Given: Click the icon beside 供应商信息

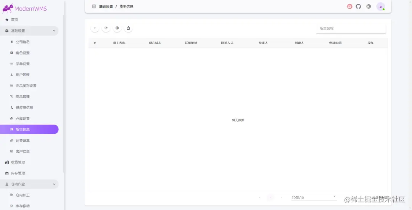Looking at the screenshot, I should (x=11, y=107).
